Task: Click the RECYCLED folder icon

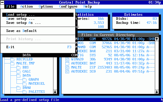Action: pos(12,59)
